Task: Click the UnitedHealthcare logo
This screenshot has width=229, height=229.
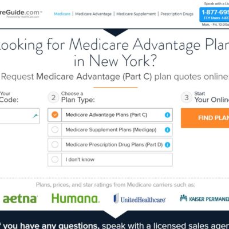Action: (140, 199)
